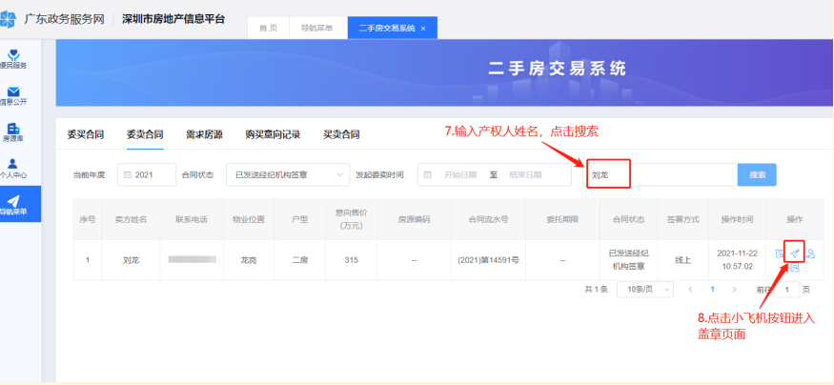Open 信息公开 envelope item in the sidebar
This screenshot has height=385, width=834.
pyautogui.click(x=14, y=95)
